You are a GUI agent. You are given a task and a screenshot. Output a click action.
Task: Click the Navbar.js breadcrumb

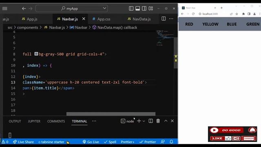[57, 27]
